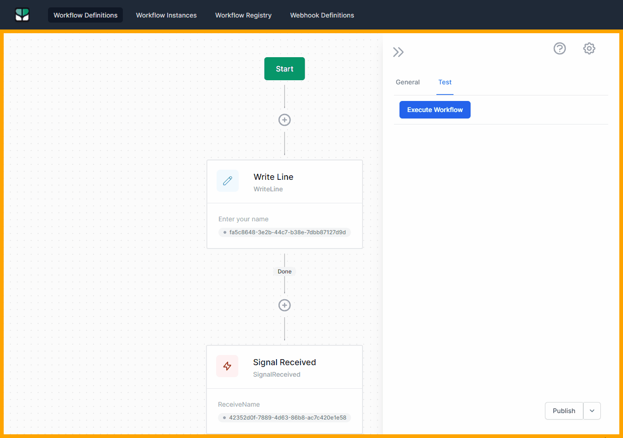Click the pencil icon on the Write Line activity

(227, 181)
